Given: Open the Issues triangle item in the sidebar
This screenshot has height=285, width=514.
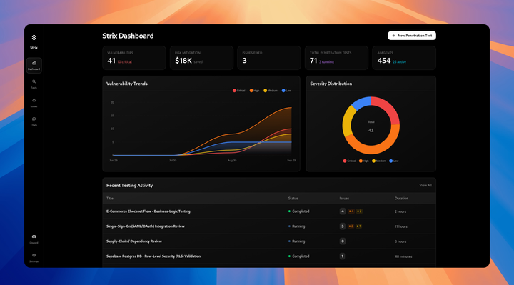Looking at the screenshot, I should (34, 103).
